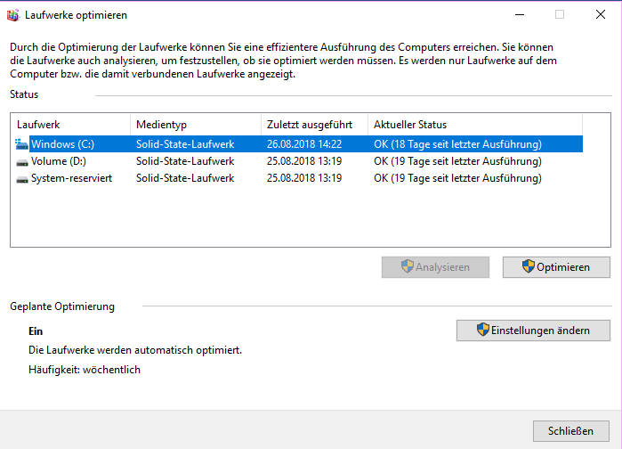Image resolution: width=622 pixels, height=449 pixels.
Task: Sort by the Medientyp column header
Action: (x=196, y=125)
